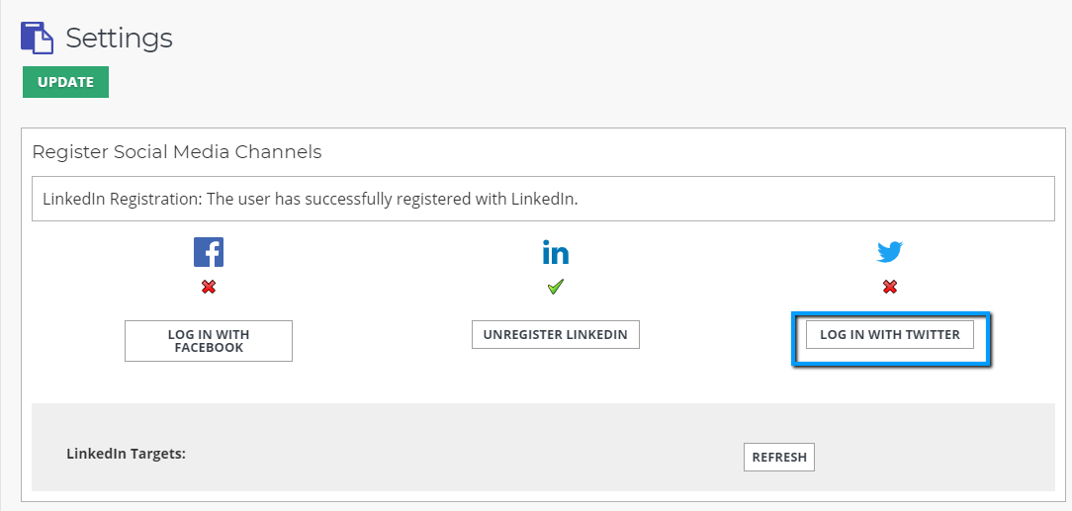Click the purple Settings page icon
Screen dimensions: 1072x511
click(x=37, y=38)
